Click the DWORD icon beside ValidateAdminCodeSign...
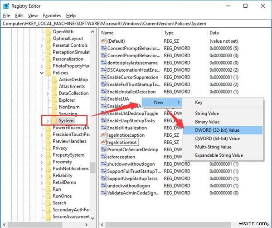 tap(103, 193)
